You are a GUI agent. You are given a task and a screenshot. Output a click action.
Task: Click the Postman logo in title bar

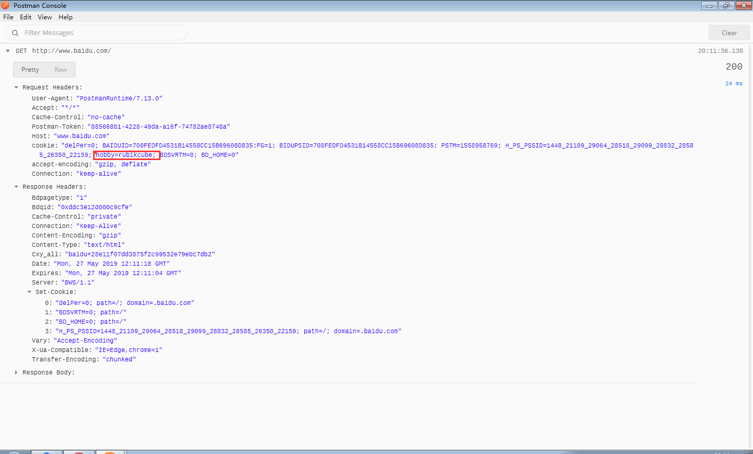click(x=5, y=5)
